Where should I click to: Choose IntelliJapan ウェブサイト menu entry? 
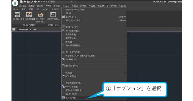pos(94,9)
